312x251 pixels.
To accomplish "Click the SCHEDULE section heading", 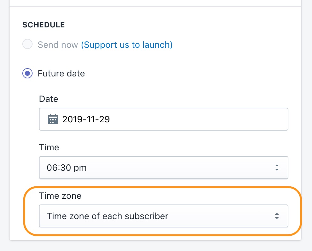I will tap(44, 25).
